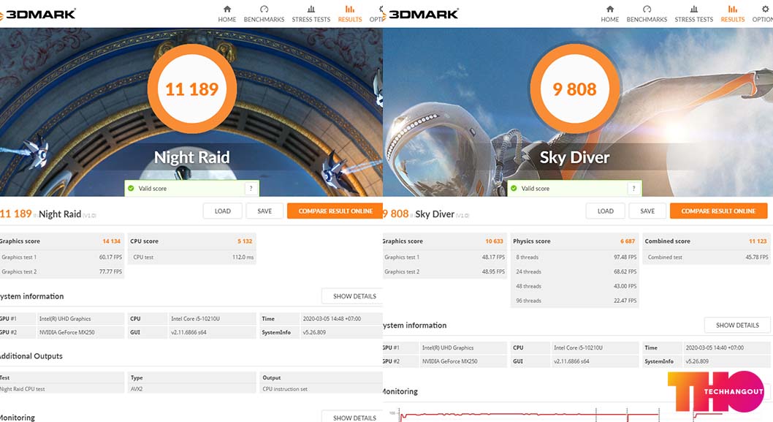Viewport: 773px width, 422px height.
Task: Select time 2020-03-05 14:48 +07:00
Action: point(332,319)
